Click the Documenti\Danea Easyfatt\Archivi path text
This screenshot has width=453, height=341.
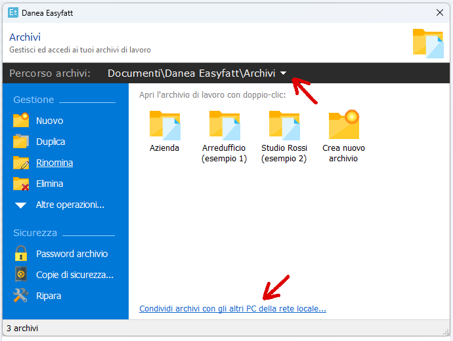(191, 73)
